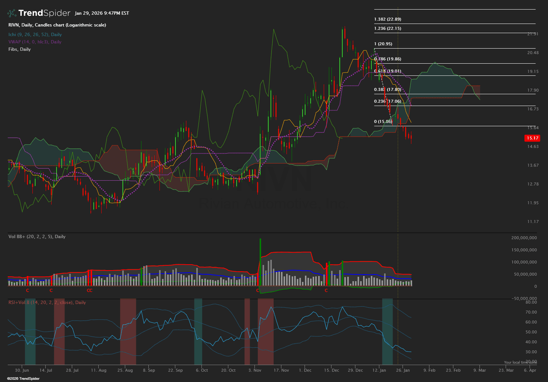Screen dimensions: 548x382
Task: Click the red C marker at 3. Nov
Action: [258, 291]
